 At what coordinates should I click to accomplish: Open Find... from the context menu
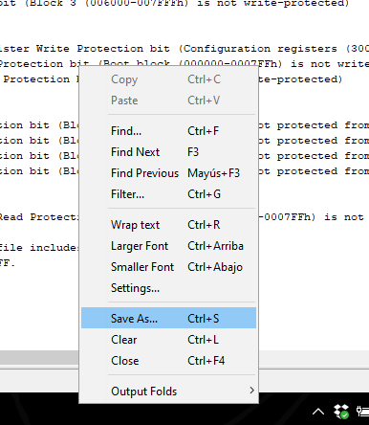tap(168, 131)
